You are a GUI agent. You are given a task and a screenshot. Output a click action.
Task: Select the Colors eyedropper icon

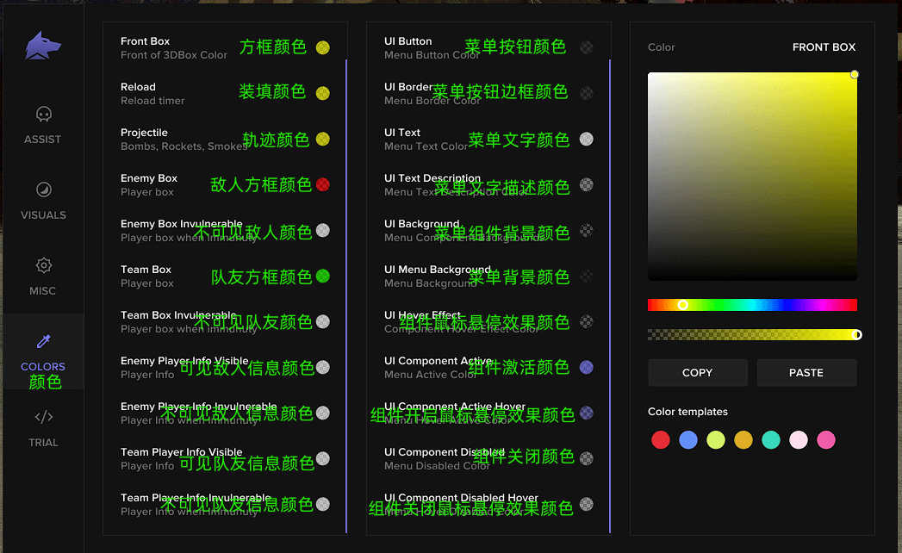click(x=43, y=342)
